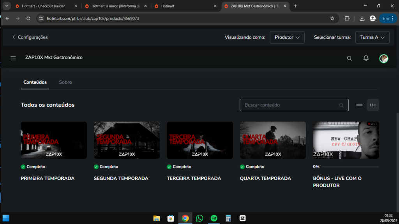Viewport: 399px width, 224px height.
Task: Click the Quarta Temporada cover thumbnail
Action: 273,140
